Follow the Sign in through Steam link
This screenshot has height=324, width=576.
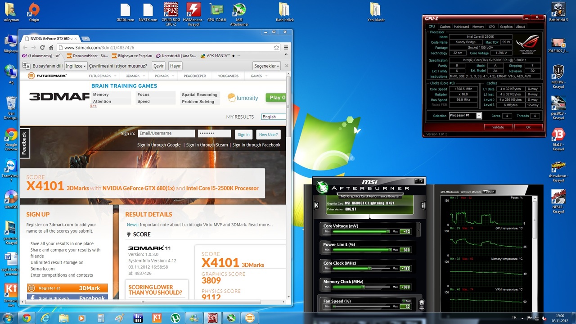coord(207,145)
